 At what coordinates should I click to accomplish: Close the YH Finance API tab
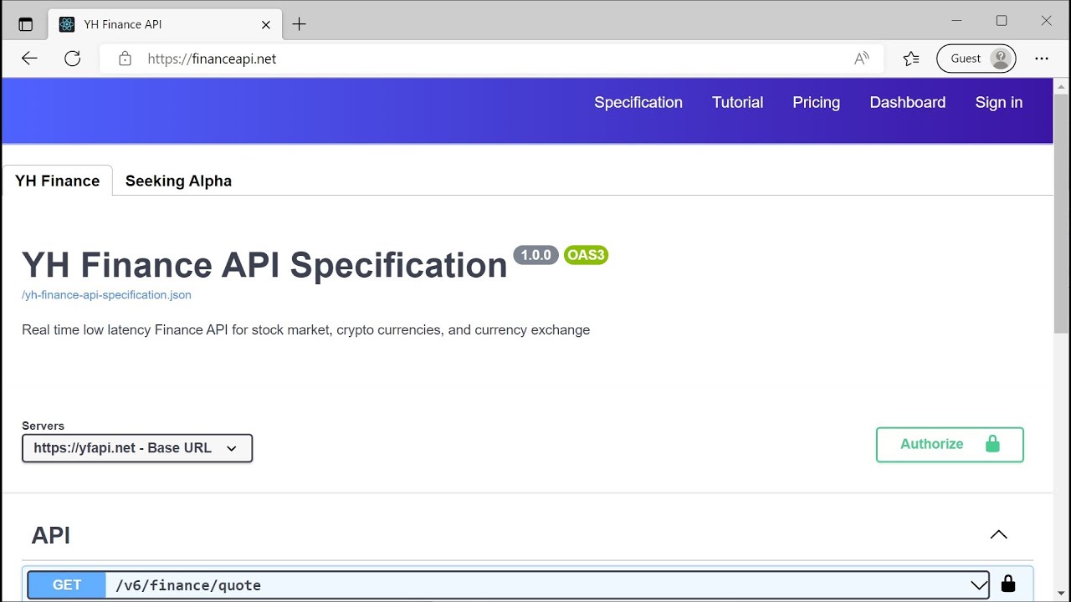point(266,24)
